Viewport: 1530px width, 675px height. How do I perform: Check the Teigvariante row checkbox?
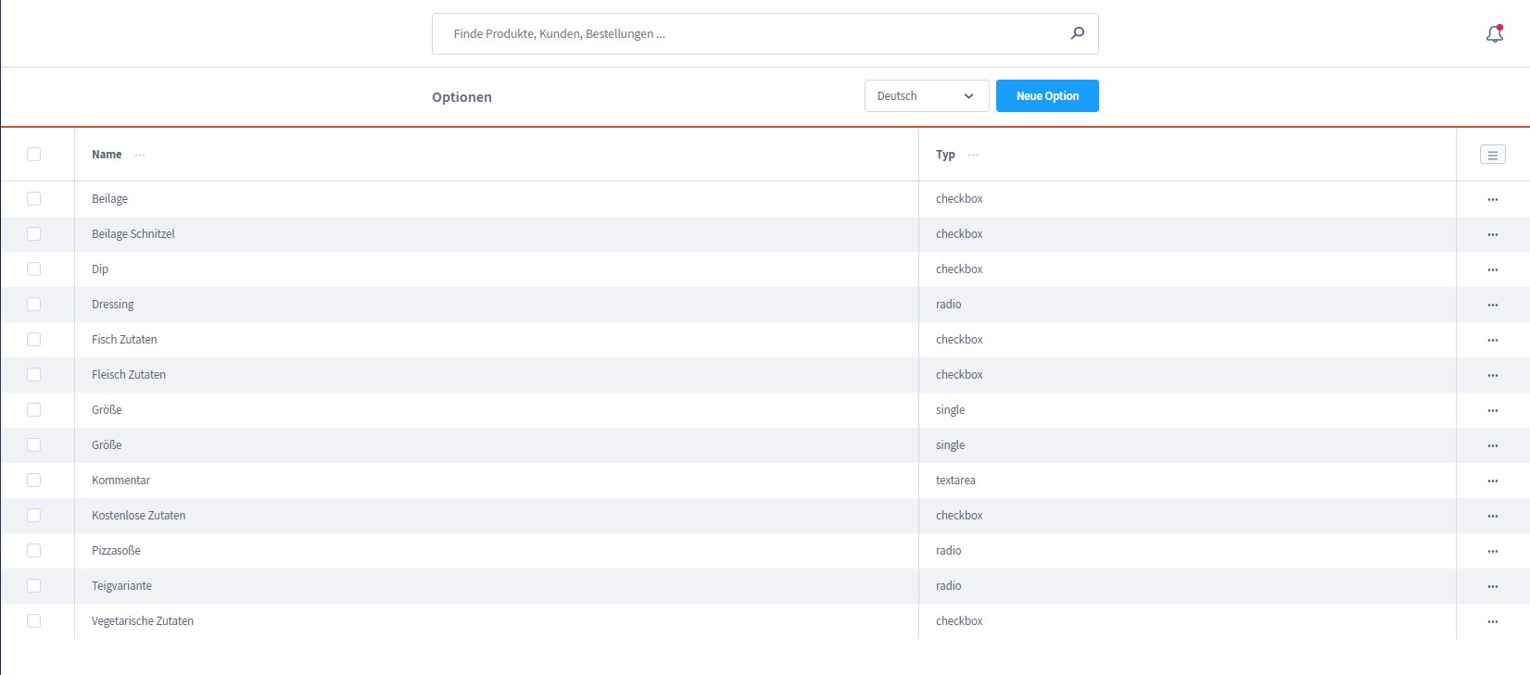click(x=34, y=586)
